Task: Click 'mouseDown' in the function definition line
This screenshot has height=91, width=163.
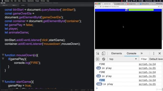Action: point(25,55)
